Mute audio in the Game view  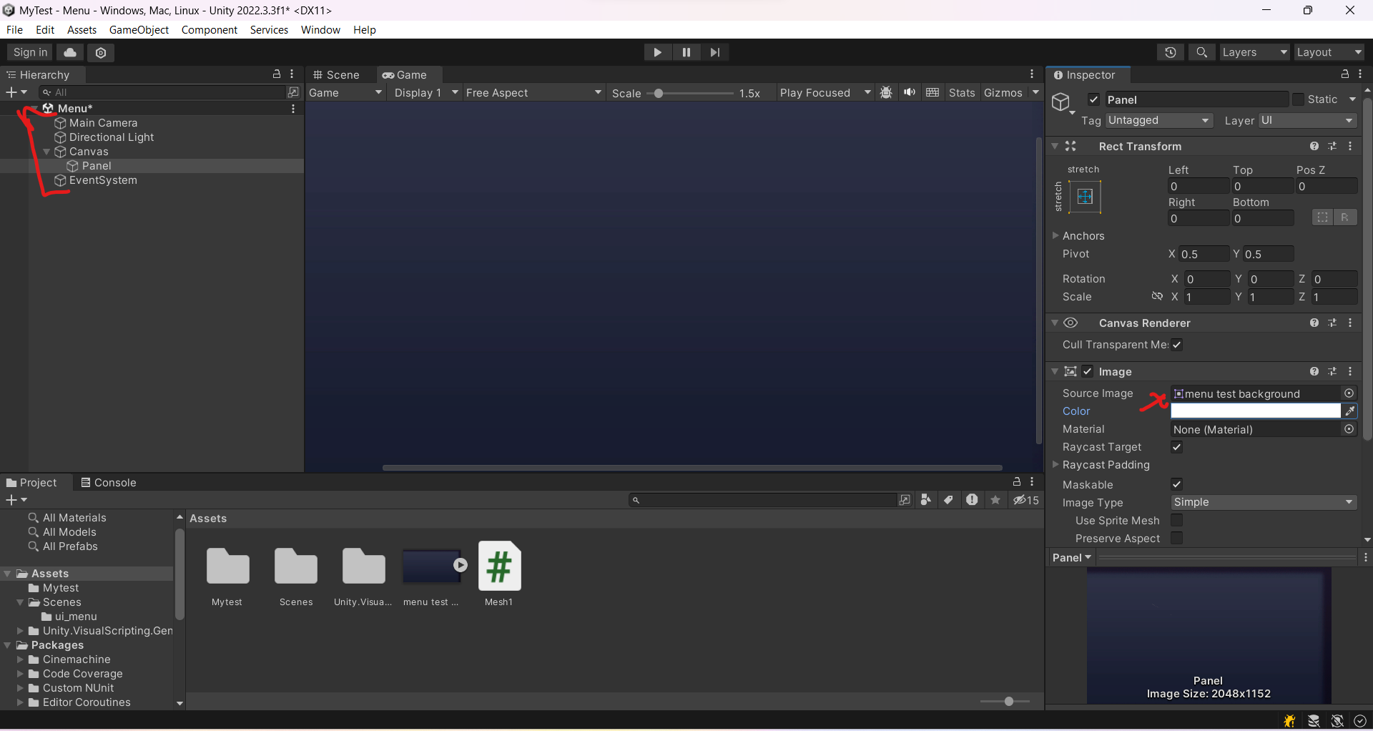(910, 92)
